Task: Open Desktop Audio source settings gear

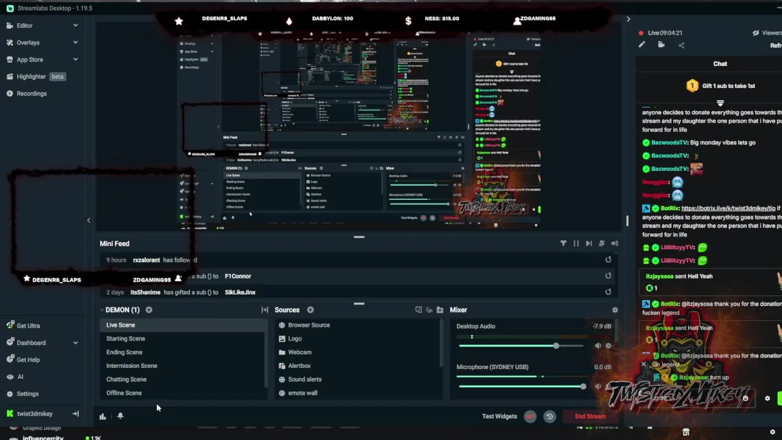Action: click(x=608, y=346)
